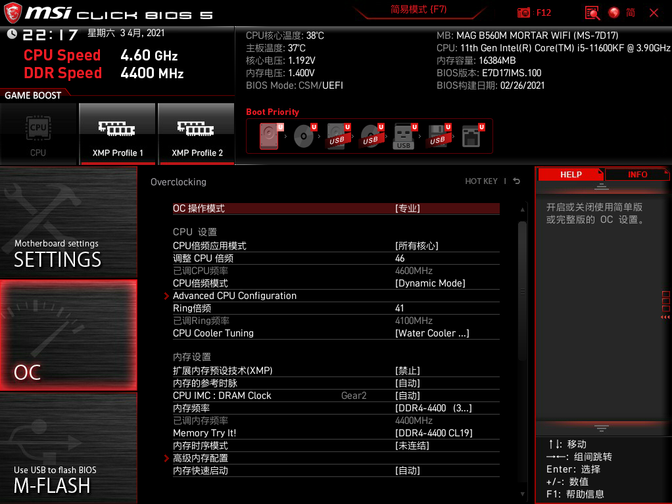Click the 内存设置 section header
Viewport: 672px width, 504px height.
tap(192, 357)
